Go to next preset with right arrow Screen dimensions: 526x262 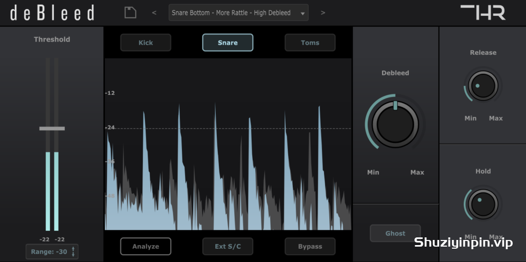[323, 13]
